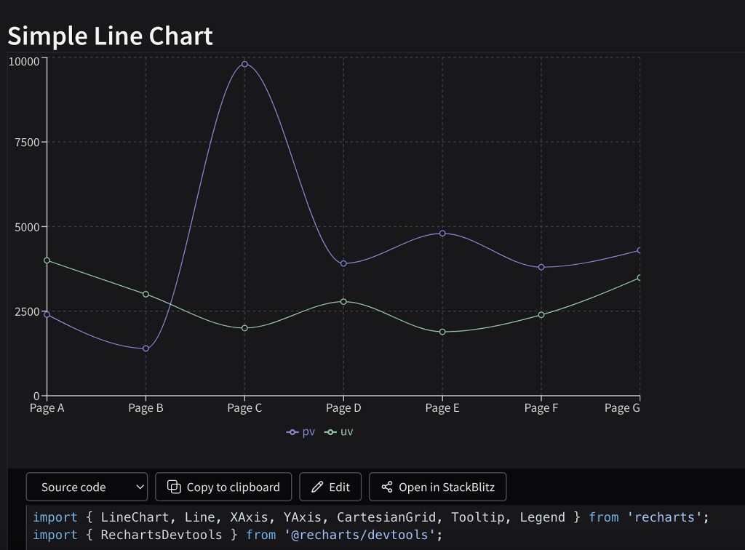
Task: Open the Source code dropdown
Action: [x=87, y=487]
